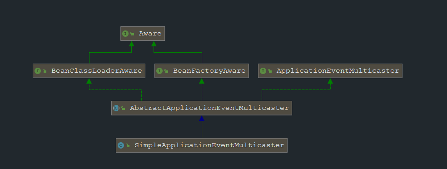Click the interface icon on the Aware node
The height and width of the screenshot is (169, 447).
click(125, 34)
